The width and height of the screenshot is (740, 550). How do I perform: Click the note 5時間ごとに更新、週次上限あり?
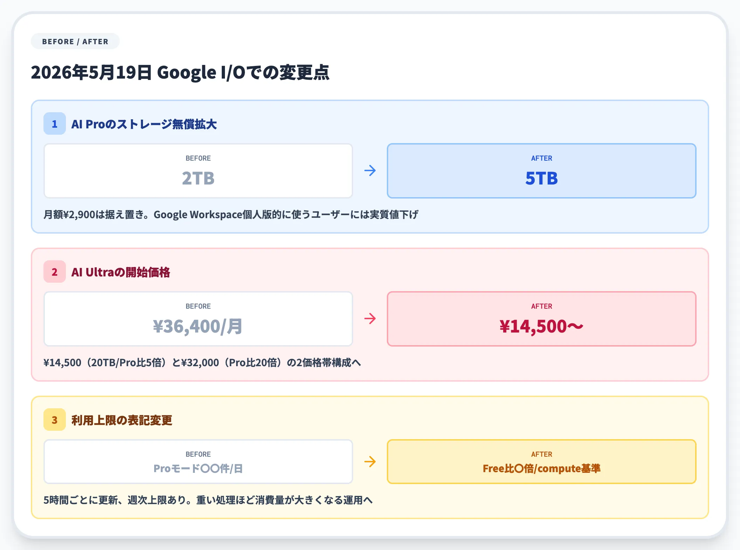[208, 500]
